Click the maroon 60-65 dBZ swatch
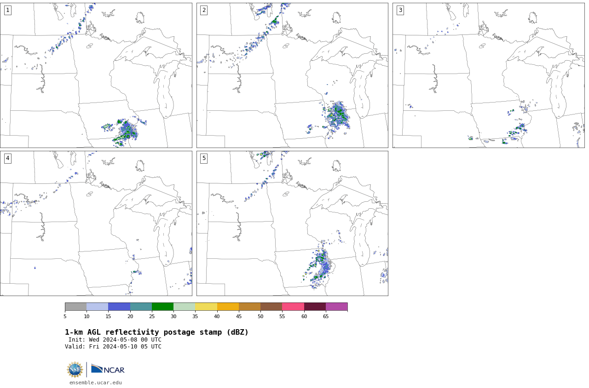This screenshot has width=589, height=388. (315, 307)
